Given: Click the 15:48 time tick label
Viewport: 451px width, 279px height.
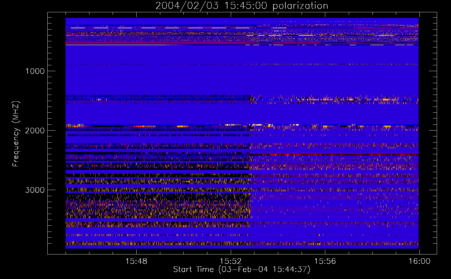Looking at the screenshot, I should [x=136, y=261].
